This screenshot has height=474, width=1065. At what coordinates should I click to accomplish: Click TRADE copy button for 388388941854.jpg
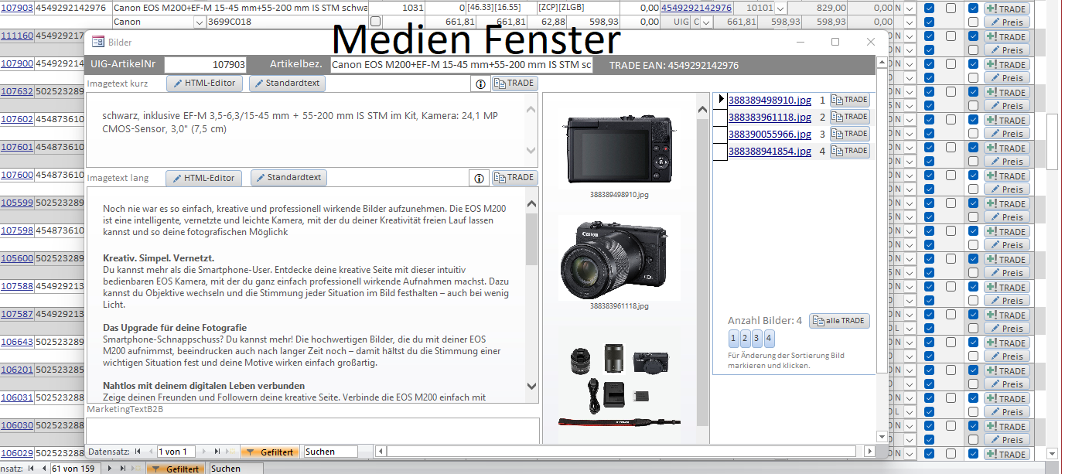point(850,151)
